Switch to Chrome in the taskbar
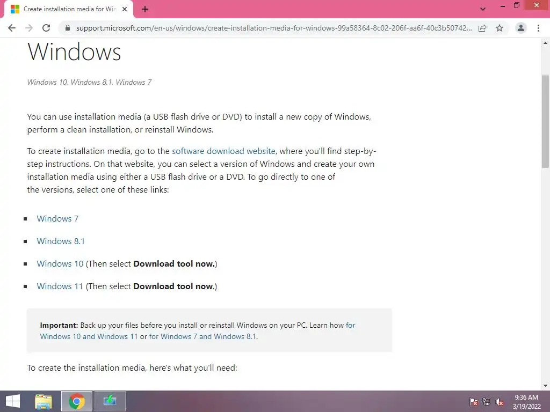This screenshot has height=412, width=550. coord(77,401)
